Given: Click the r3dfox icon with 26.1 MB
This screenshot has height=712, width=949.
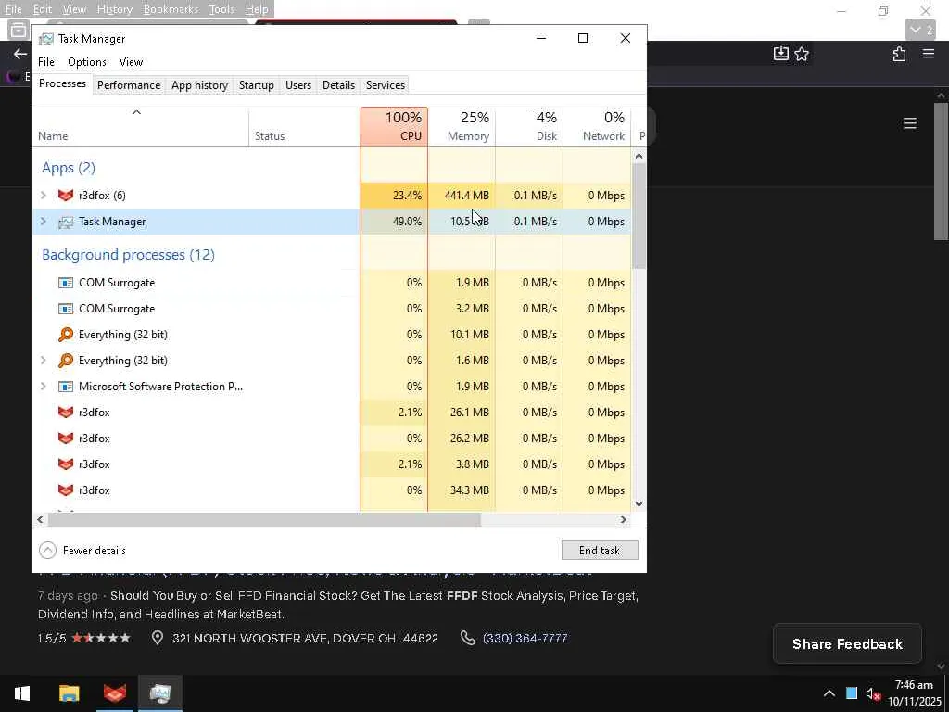Looking at the screenshot, I should coord(66,413).
